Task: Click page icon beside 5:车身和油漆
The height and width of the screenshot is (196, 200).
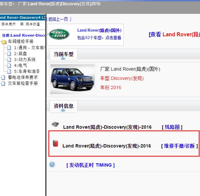Action: 9,71
